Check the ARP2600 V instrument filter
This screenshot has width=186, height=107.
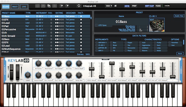tap(96, 43)
